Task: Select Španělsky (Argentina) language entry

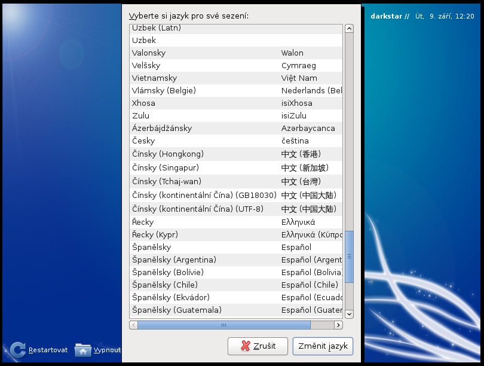Action: coord(236,260)
